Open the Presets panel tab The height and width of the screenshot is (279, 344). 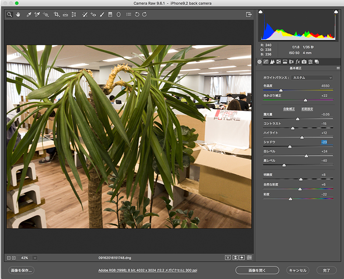tap(310, 62)
